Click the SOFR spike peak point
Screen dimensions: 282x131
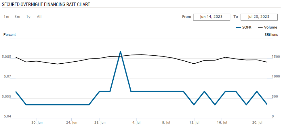tap(120, 52)
